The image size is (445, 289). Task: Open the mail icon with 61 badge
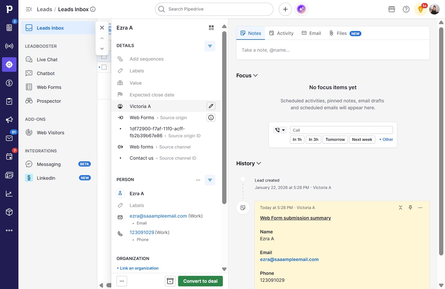[x=9, y=138]
